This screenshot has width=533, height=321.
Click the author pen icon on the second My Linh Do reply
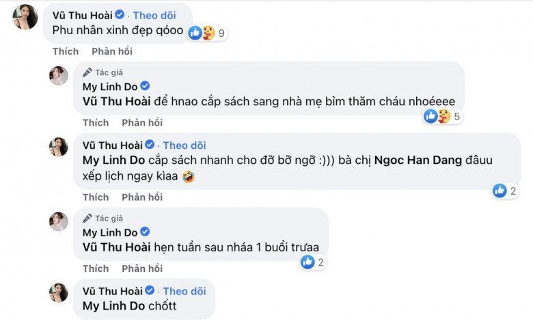click(87, 218)
